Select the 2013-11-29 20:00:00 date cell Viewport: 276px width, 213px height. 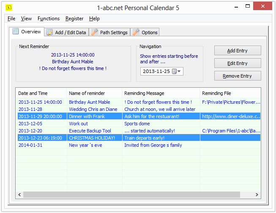pyautogui.click(x=40, y=116)
